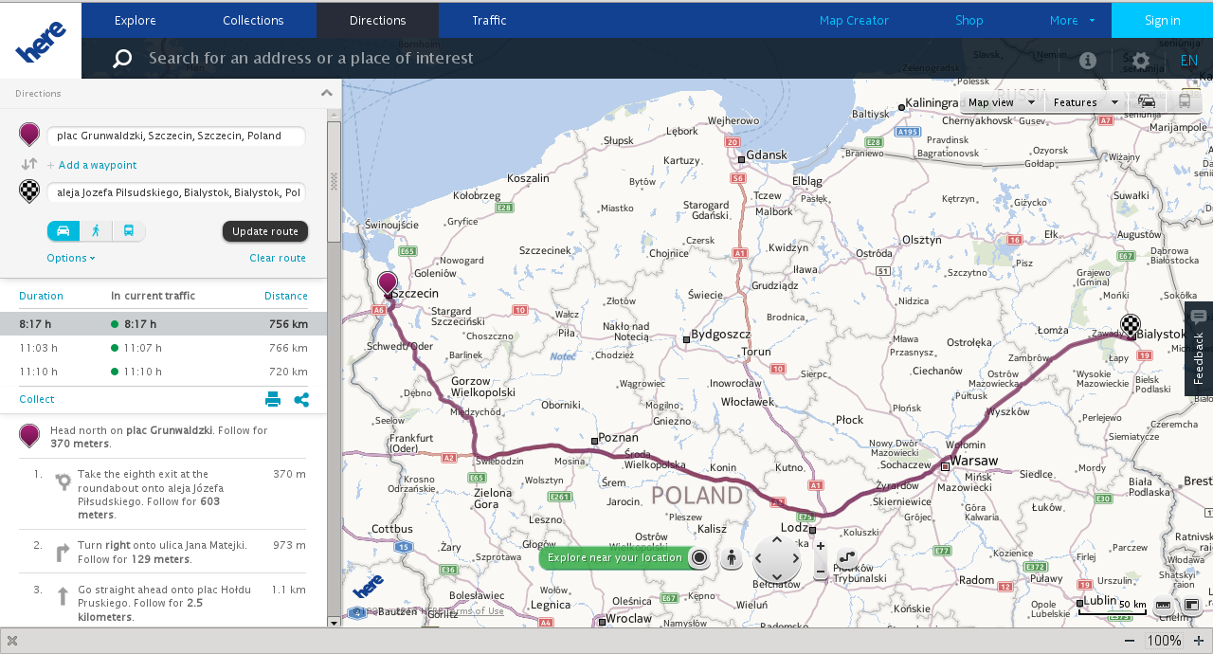Expand route Options dropdown
The width and height of the screenshot is (1213, 654).
pos(71,258)
